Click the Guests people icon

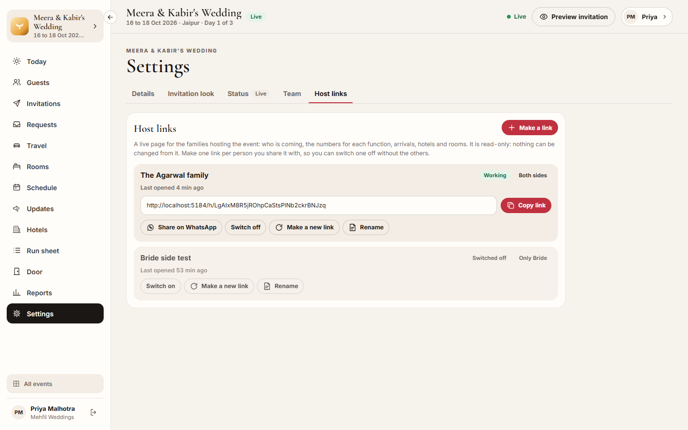tap(17, 82)
